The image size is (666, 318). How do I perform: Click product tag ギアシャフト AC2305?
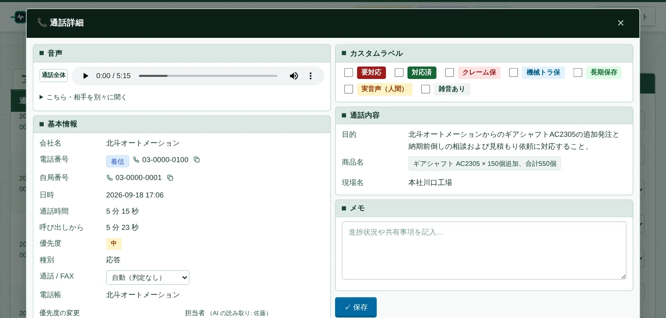tap(485, 163)
